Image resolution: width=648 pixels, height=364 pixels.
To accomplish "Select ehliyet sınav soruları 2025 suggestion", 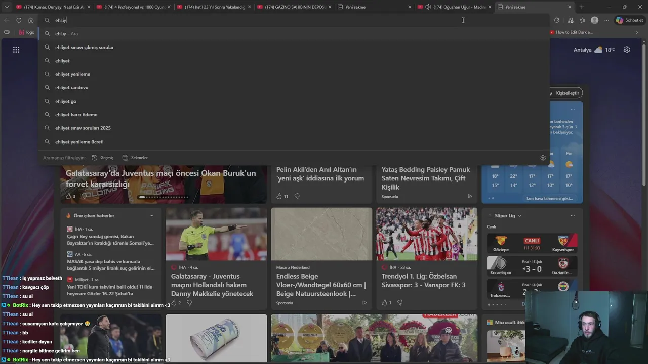I will tap(294, 128).
